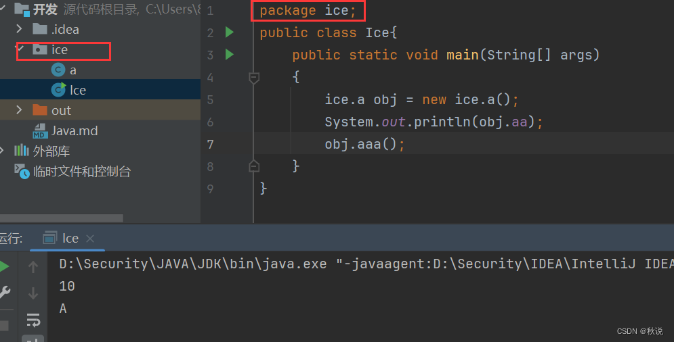This screenshot has height=342, width=674.
Task: Run class Ice from gutter line 2
Action: [230, 32]
